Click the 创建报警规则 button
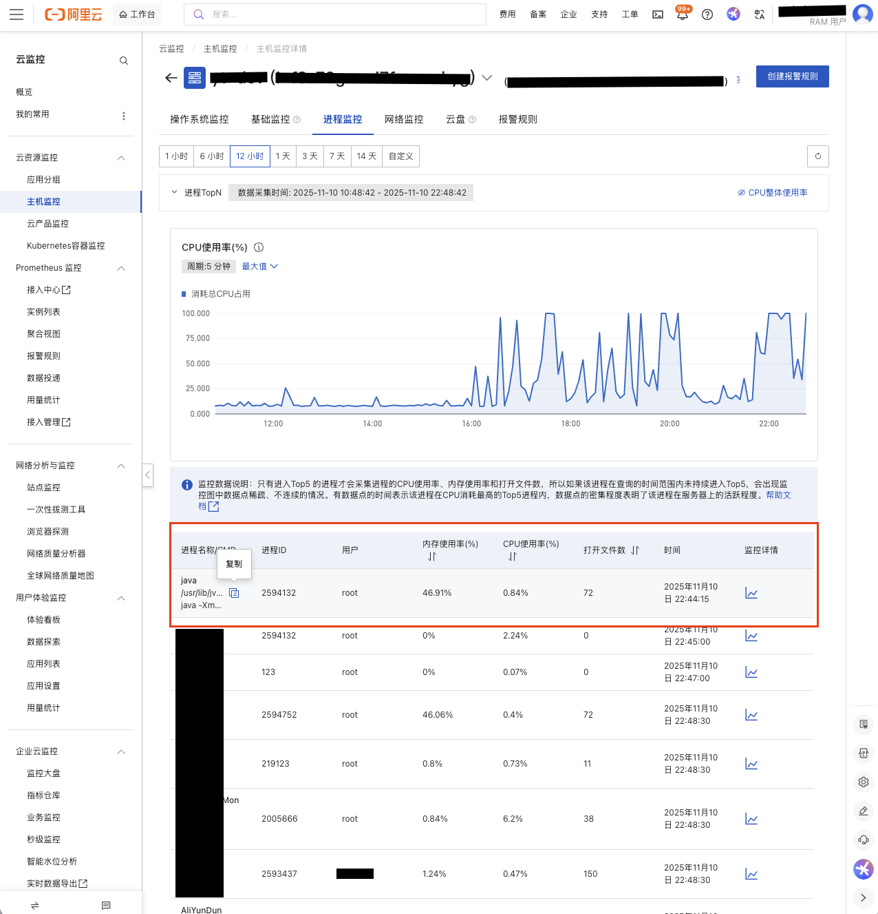This screenshot has width=878, height=914. [x=792, y=76]
